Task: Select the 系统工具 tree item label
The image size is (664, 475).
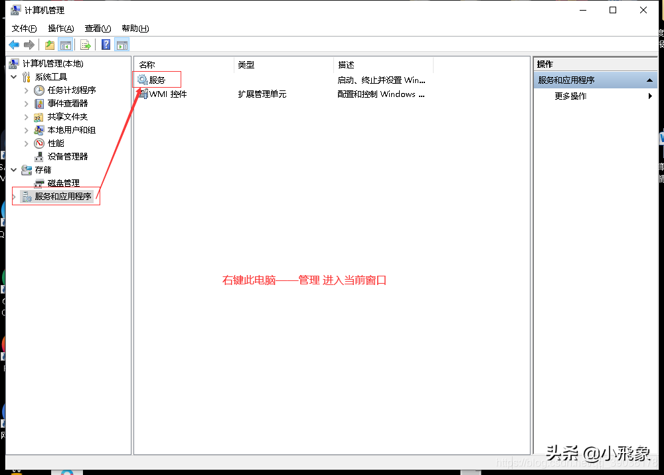Action: point(51,76)
